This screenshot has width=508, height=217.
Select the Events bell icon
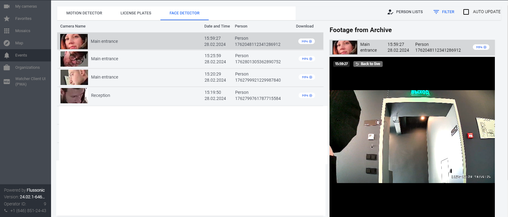pos(7,55)
